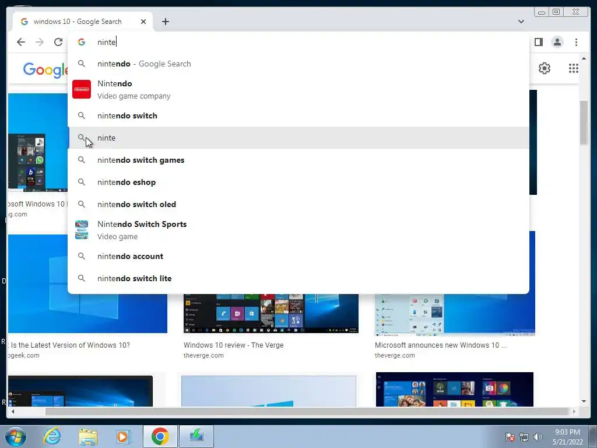Open the Windows Start menu orb
597x448 pixels.
(x=16, y=436)
